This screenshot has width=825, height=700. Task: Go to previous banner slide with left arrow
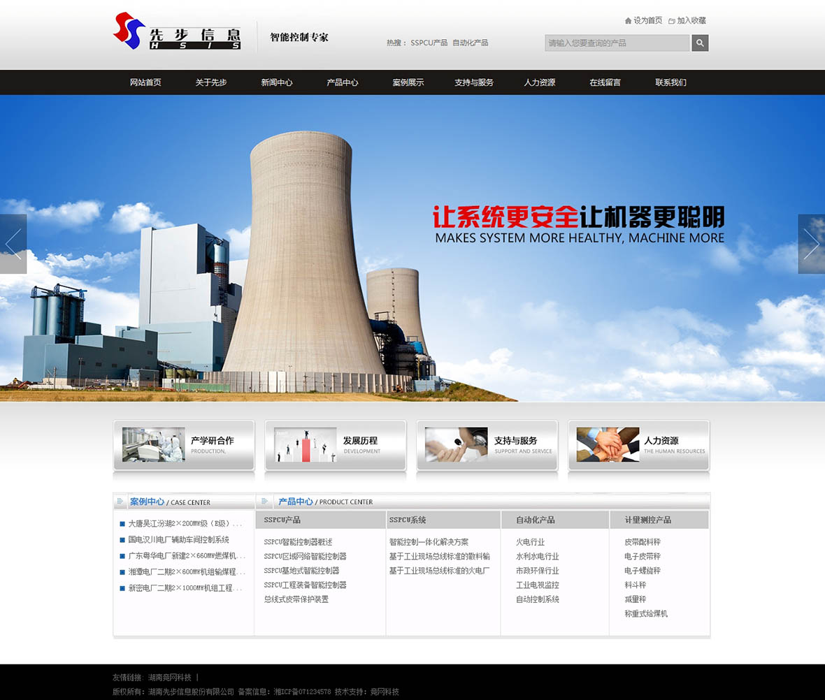[x=13, y=244]
